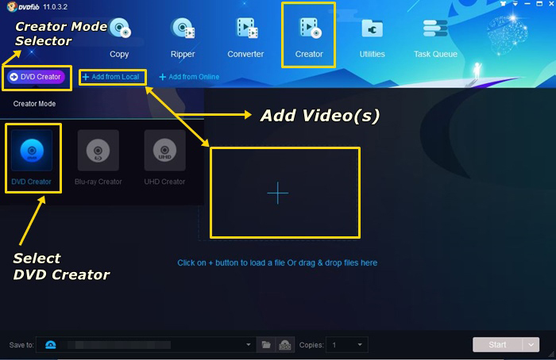The image size is (556, 360).
Task: Open the Utilities module
Action: [372, 38]
